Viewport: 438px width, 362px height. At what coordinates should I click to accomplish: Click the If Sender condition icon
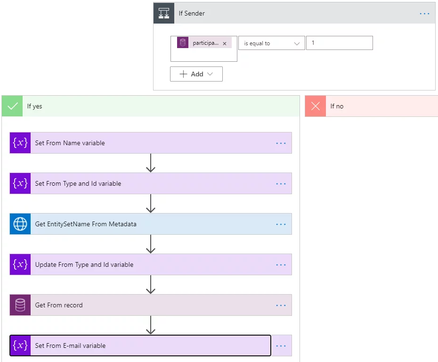point(164,13)
